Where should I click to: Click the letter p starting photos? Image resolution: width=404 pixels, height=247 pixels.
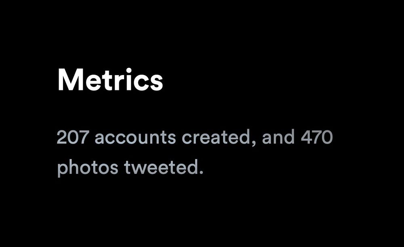click(62, 171)
